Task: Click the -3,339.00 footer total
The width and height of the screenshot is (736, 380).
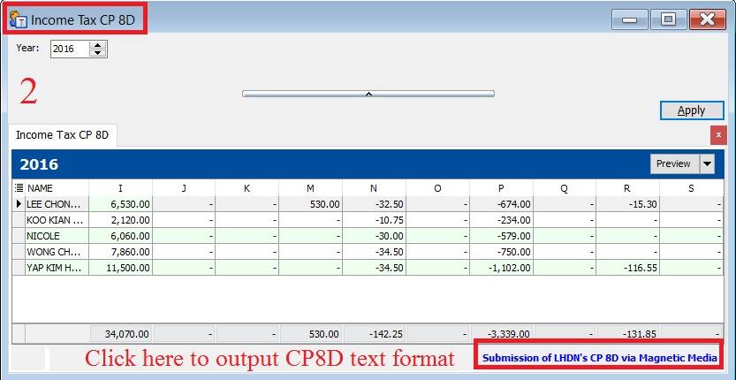Action: pyautogui.click(x=501, y=334)
